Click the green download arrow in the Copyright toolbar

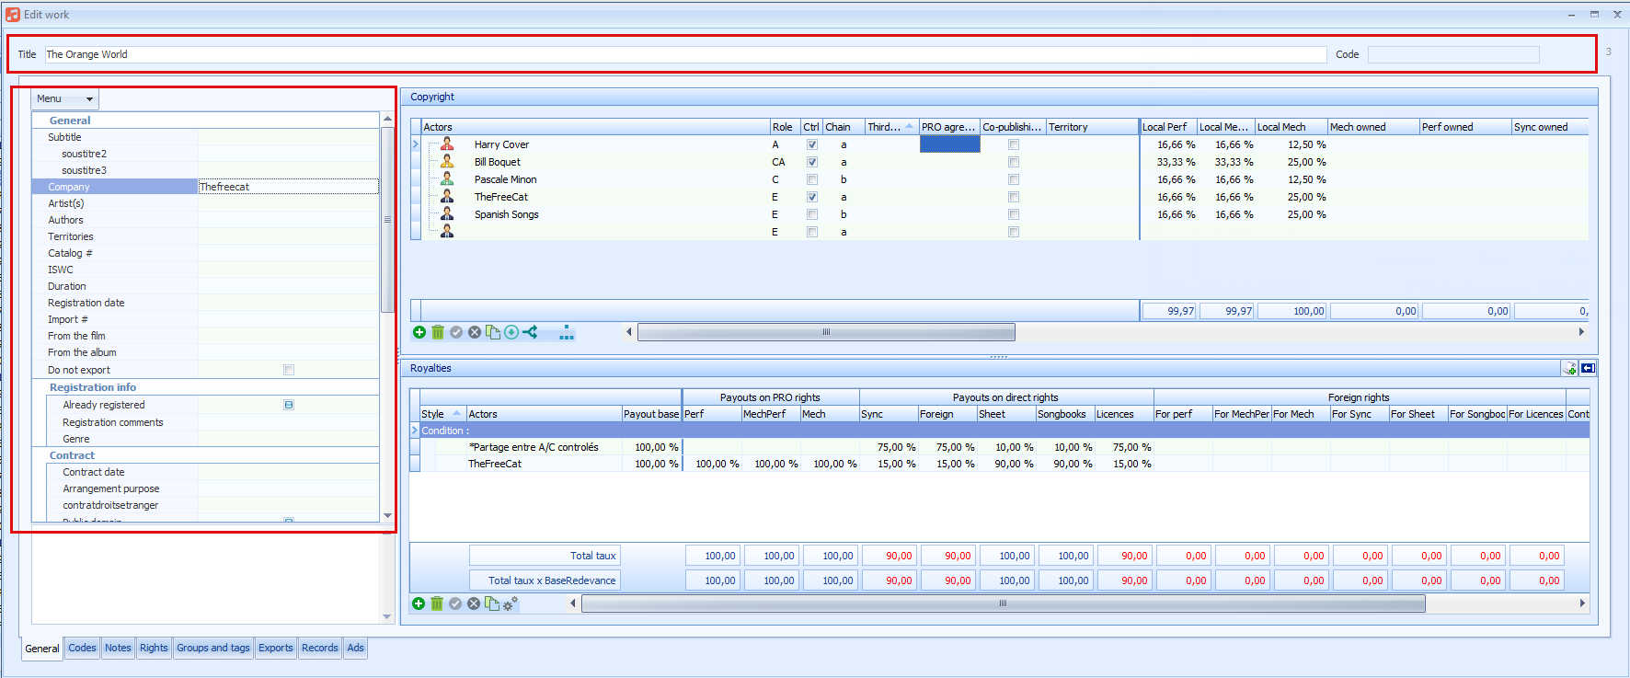pyautogui.click(x=511, y=332)
